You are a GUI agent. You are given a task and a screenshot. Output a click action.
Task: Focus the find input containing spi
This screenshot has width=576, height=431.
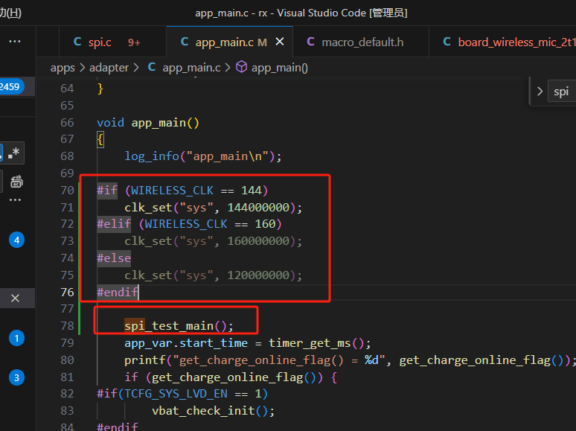click(x=562, y=91)
